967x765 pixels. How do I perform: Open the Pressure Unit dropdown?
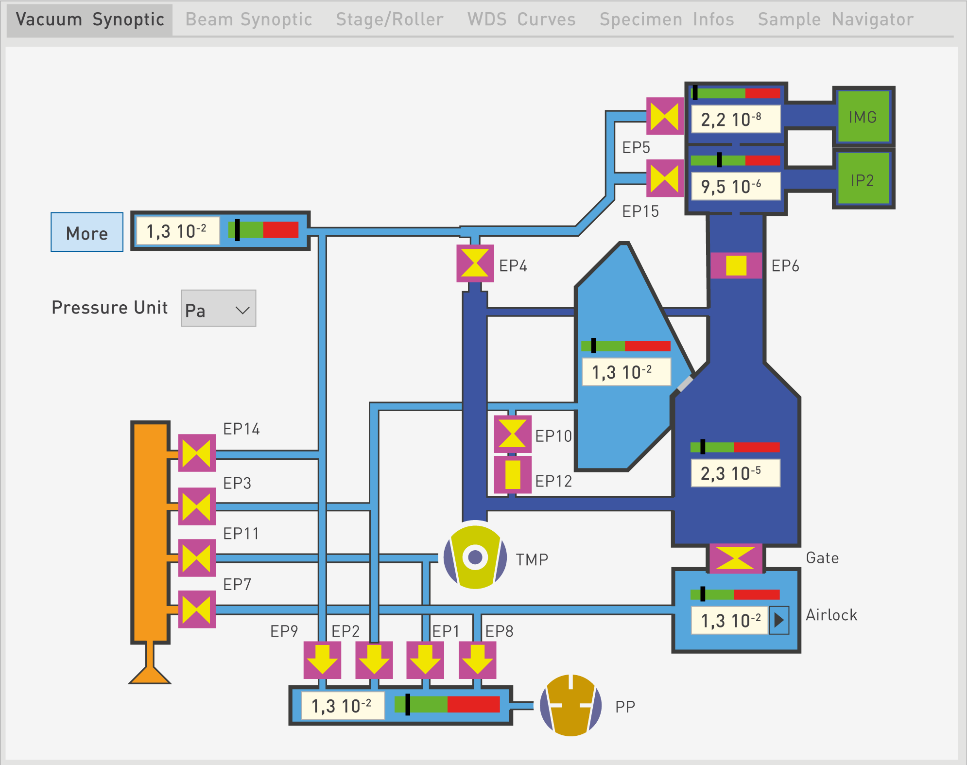(218, 309)
